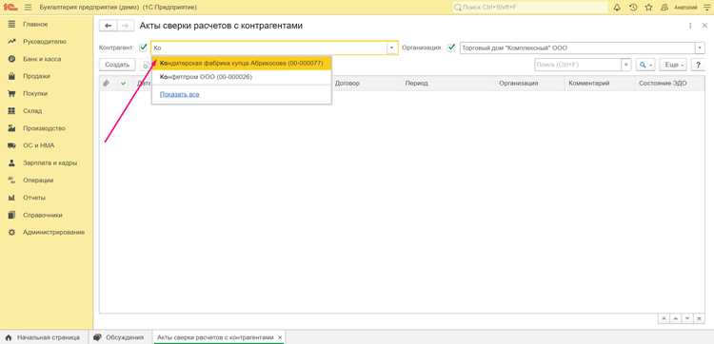Sort by Период column header
The width and height of the screenshot is (714, 344).
[x=417, y=84]
